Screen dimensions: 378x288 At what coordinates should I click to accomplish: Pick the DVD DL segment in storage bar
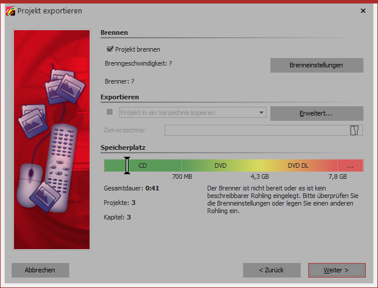[298, 165]
